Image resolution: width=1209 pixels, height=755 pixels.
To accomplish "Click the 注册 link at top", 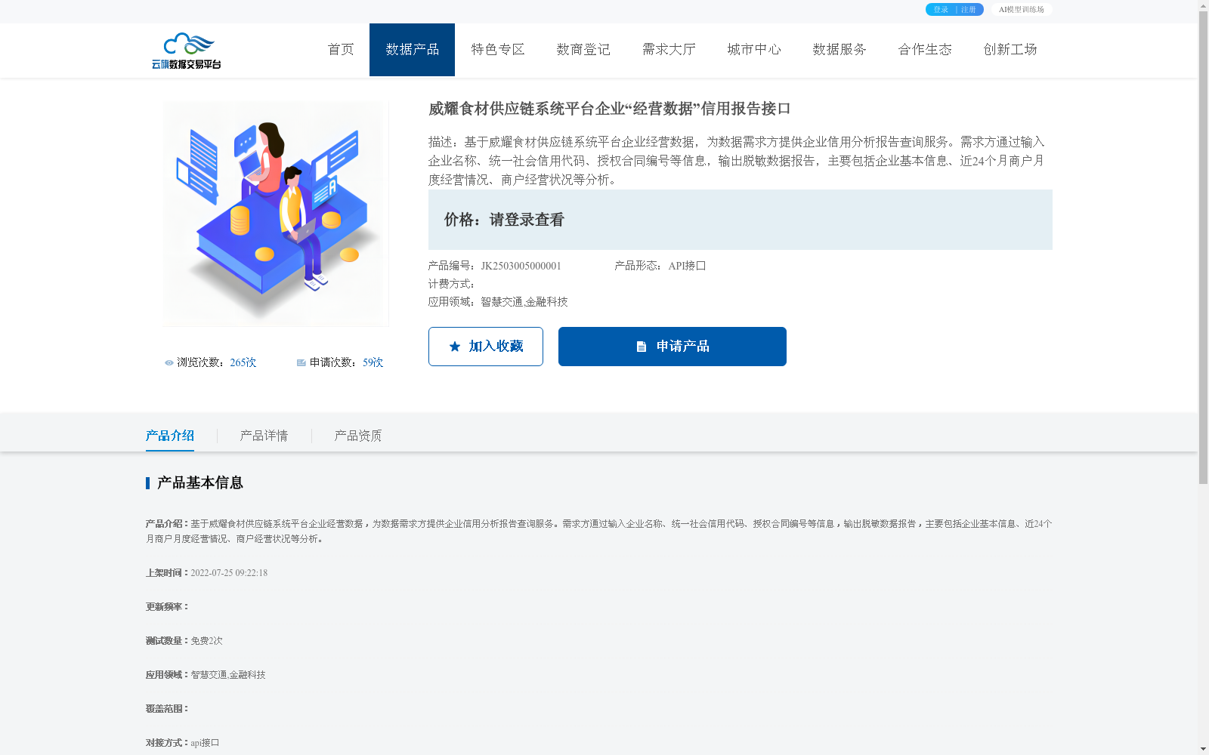I will coord(969,10).
